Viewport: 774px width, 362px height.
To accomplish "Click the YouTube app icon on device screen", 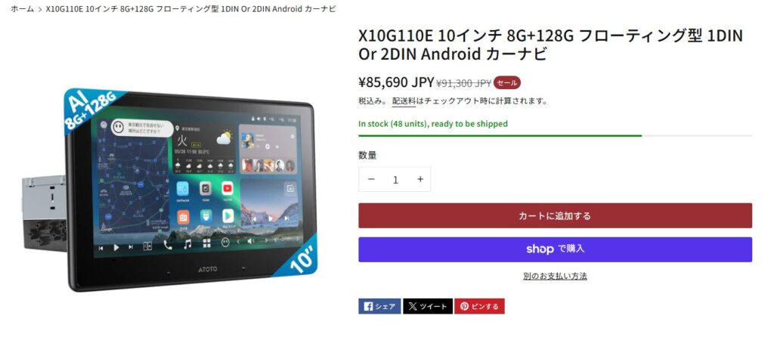I will coord(227,188).
